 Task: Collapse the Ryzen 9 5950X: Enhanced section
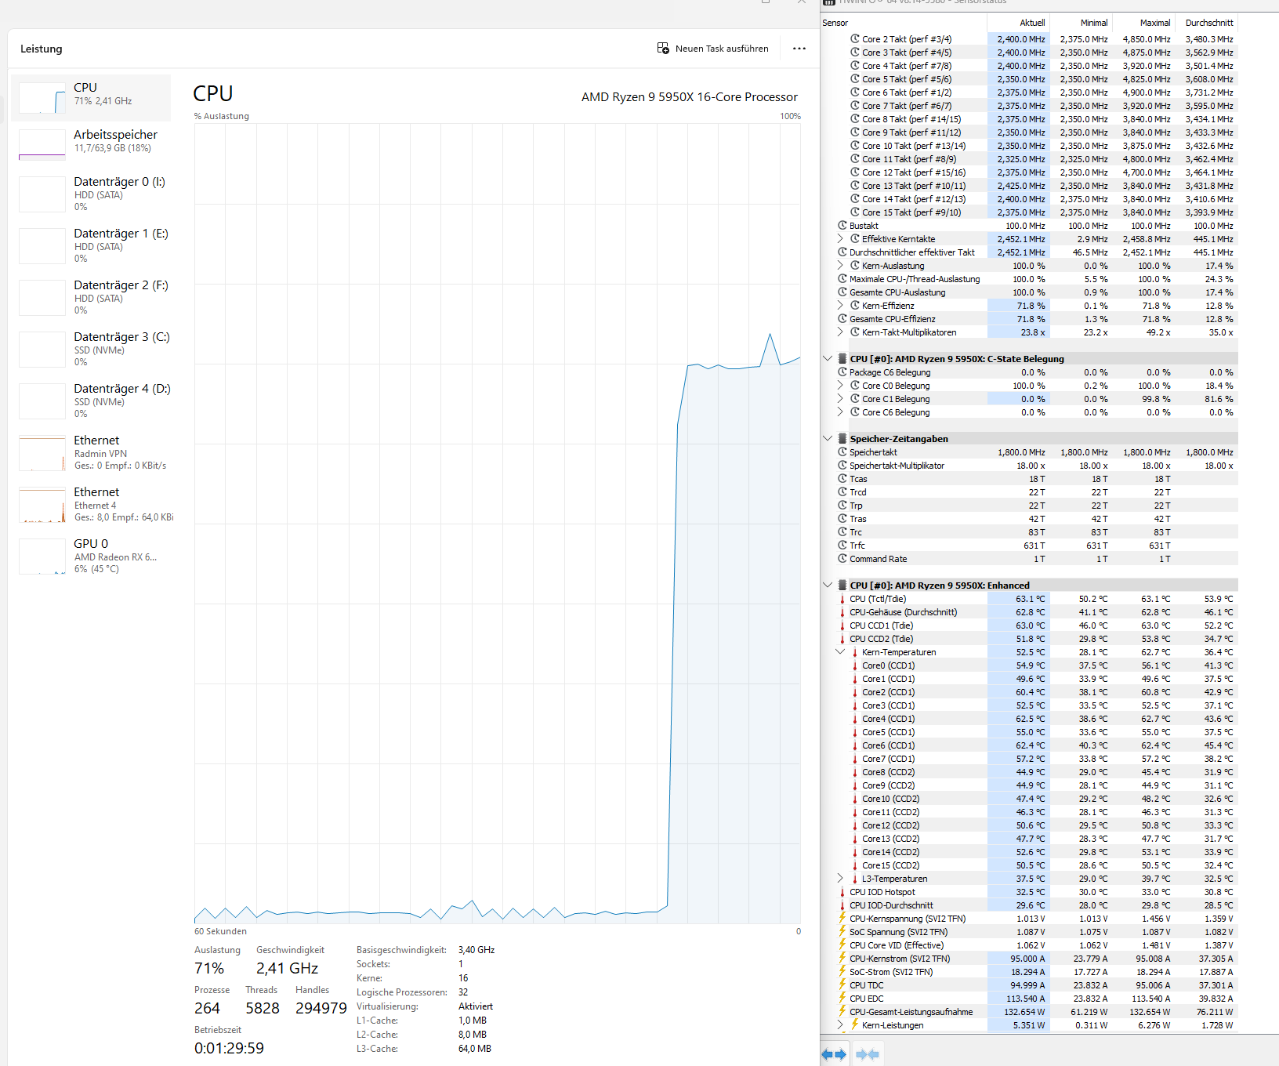coord(828,586)
